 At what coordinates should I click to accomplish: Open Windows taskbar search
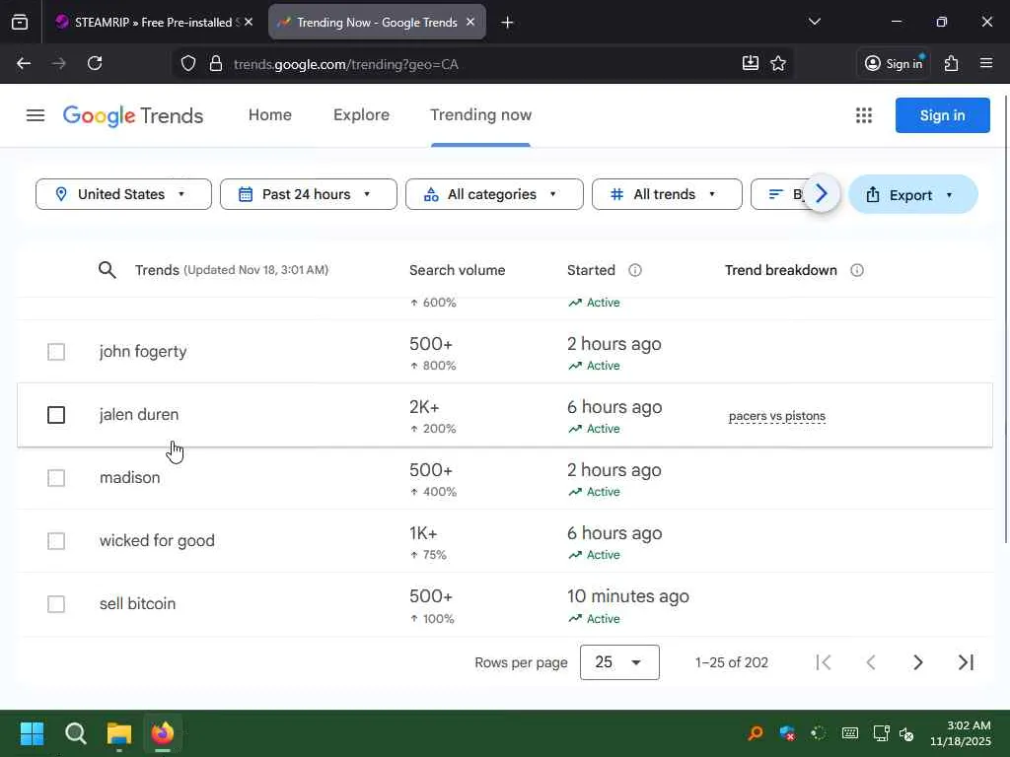(x=75, y=733)
